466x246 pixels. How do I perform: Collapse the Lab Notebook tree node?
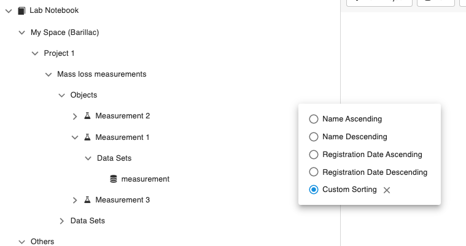[9, 11]
